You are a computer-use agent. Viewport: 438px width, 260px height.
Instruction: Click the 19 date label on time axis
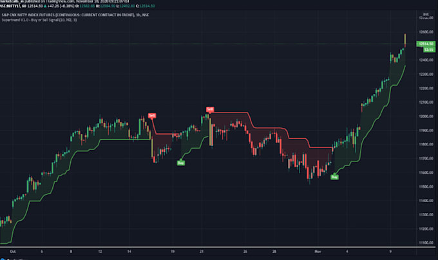coord(173,252)
